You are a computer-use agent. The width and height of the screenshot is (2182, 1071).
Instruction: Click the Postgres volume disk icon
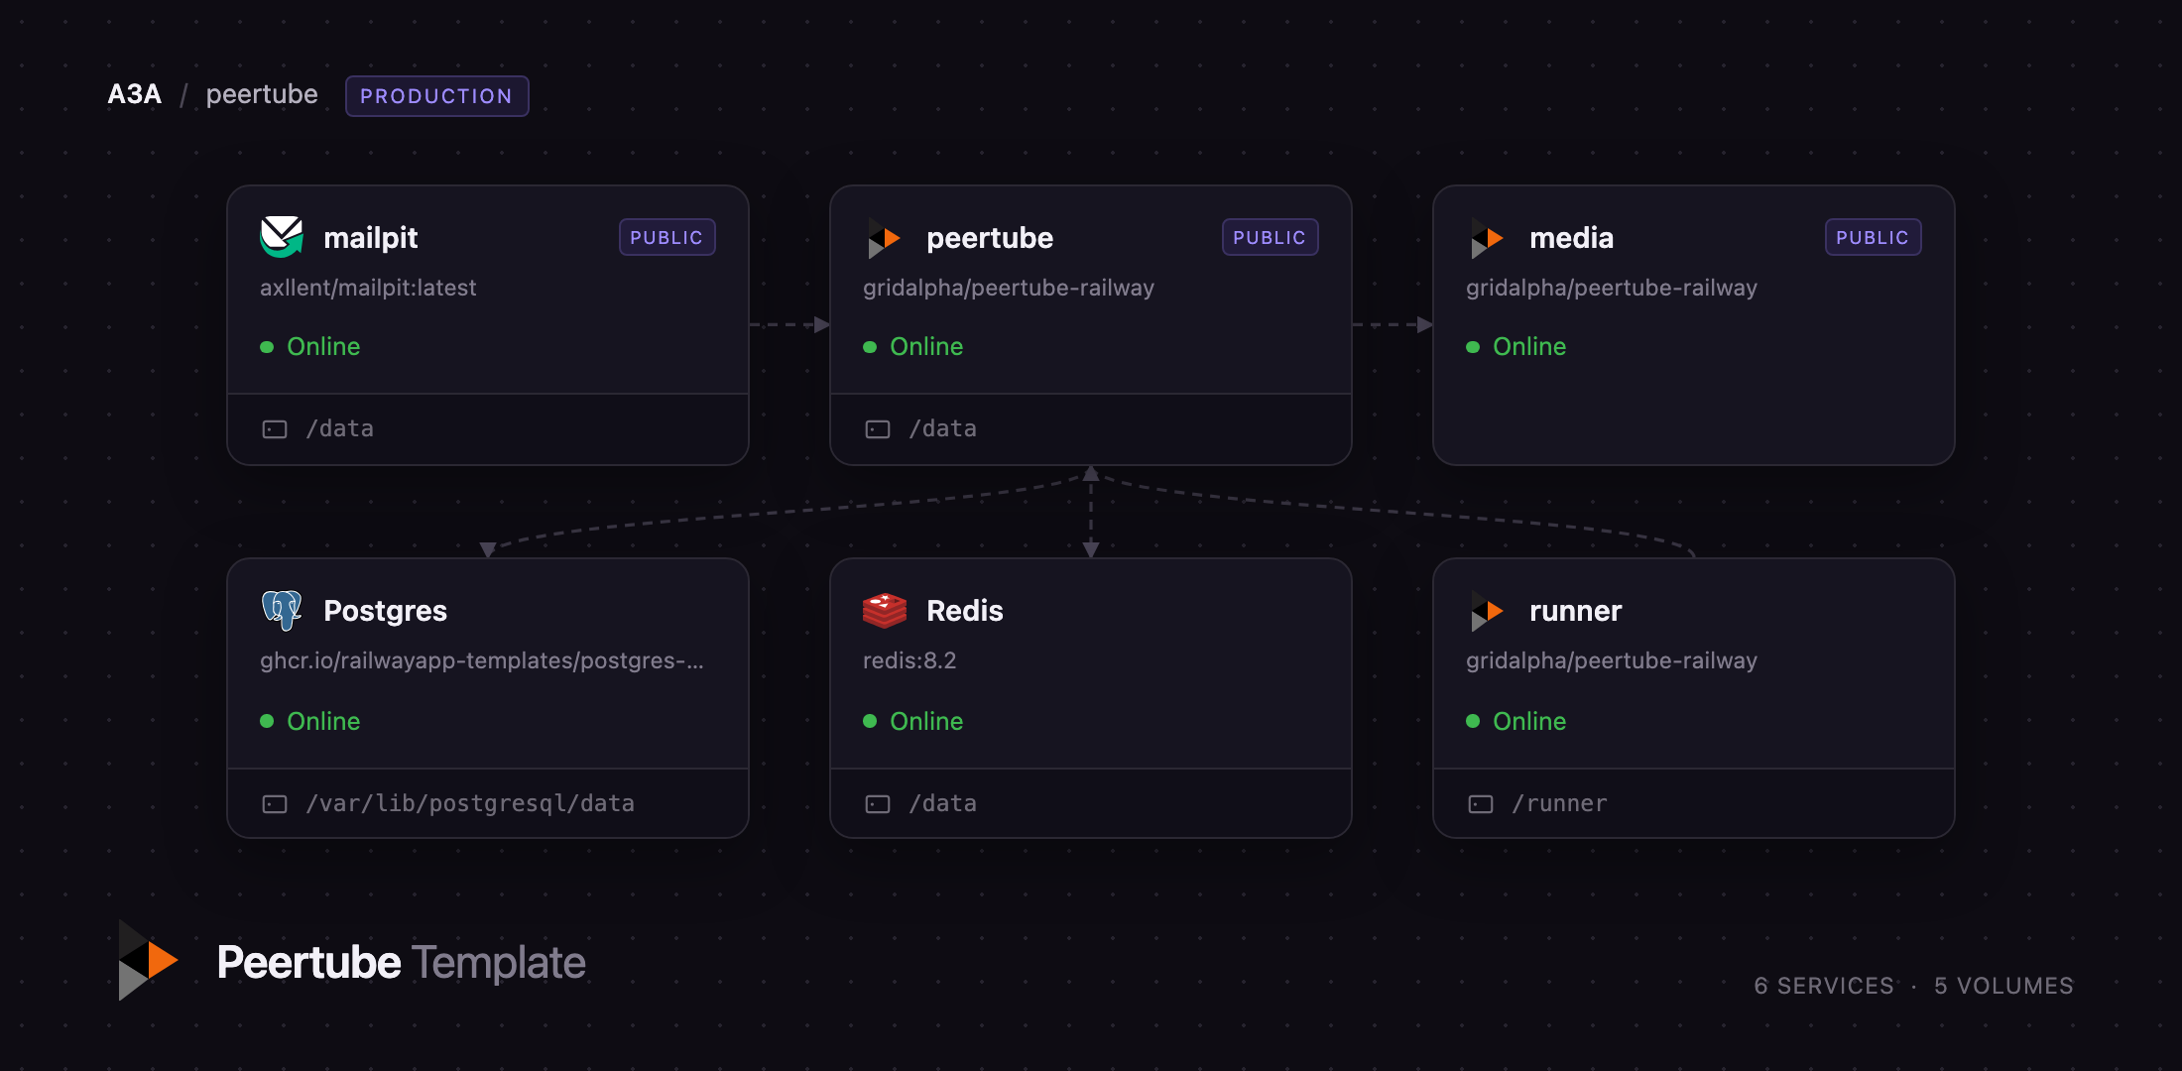[275, 804]
